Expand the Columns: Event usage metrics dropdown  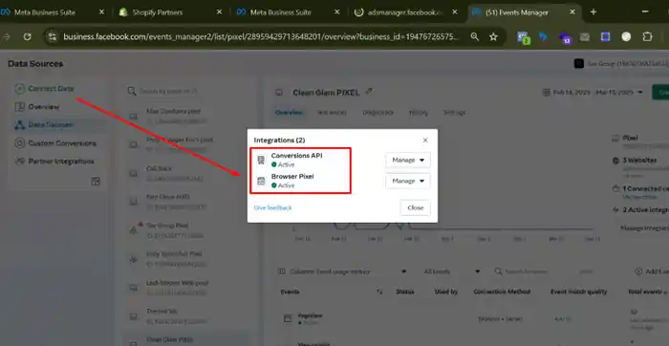342,271
